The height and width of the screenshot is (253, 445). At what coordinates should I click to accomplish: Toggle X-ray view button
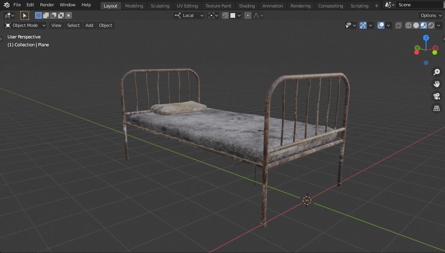(x=398, y=25)
